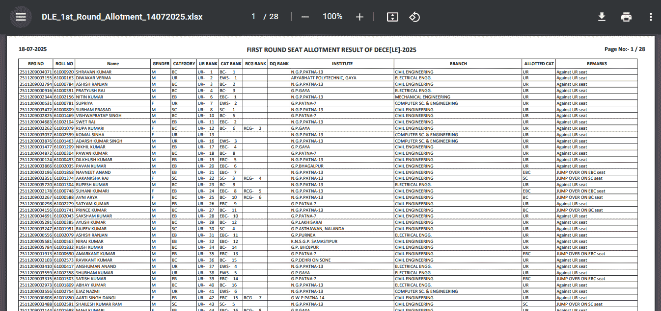Image resolution: width=661 pixels, height=311 pixels.
Task: Print the document
Action: point(626,17)
